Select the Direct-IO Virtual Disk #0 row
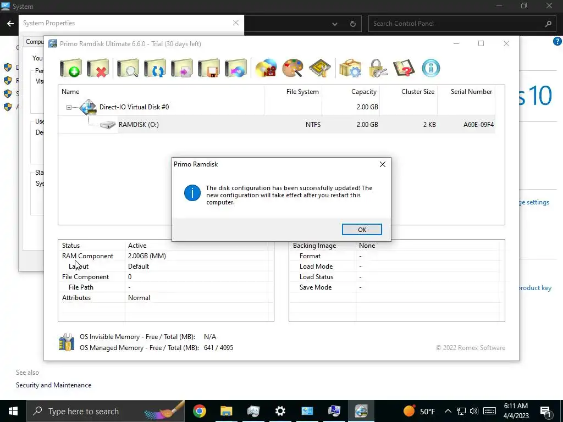 point(276,107)
